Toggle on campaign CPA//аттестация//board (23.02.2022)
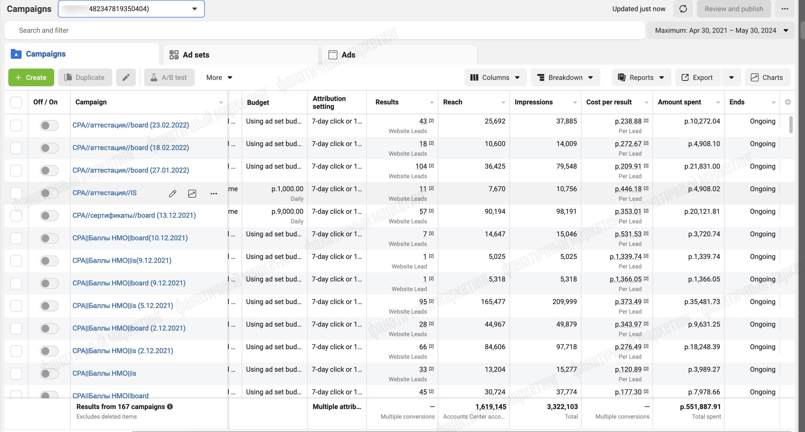 49,125
